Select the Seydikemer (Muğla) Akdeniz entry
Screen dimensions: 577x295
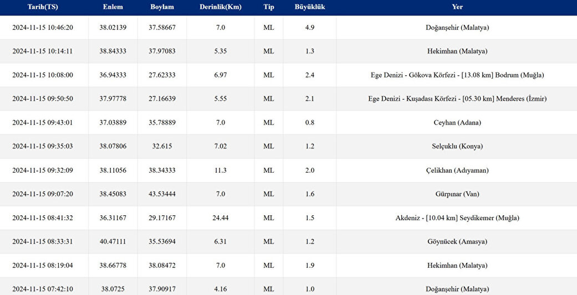click(457, 218)
